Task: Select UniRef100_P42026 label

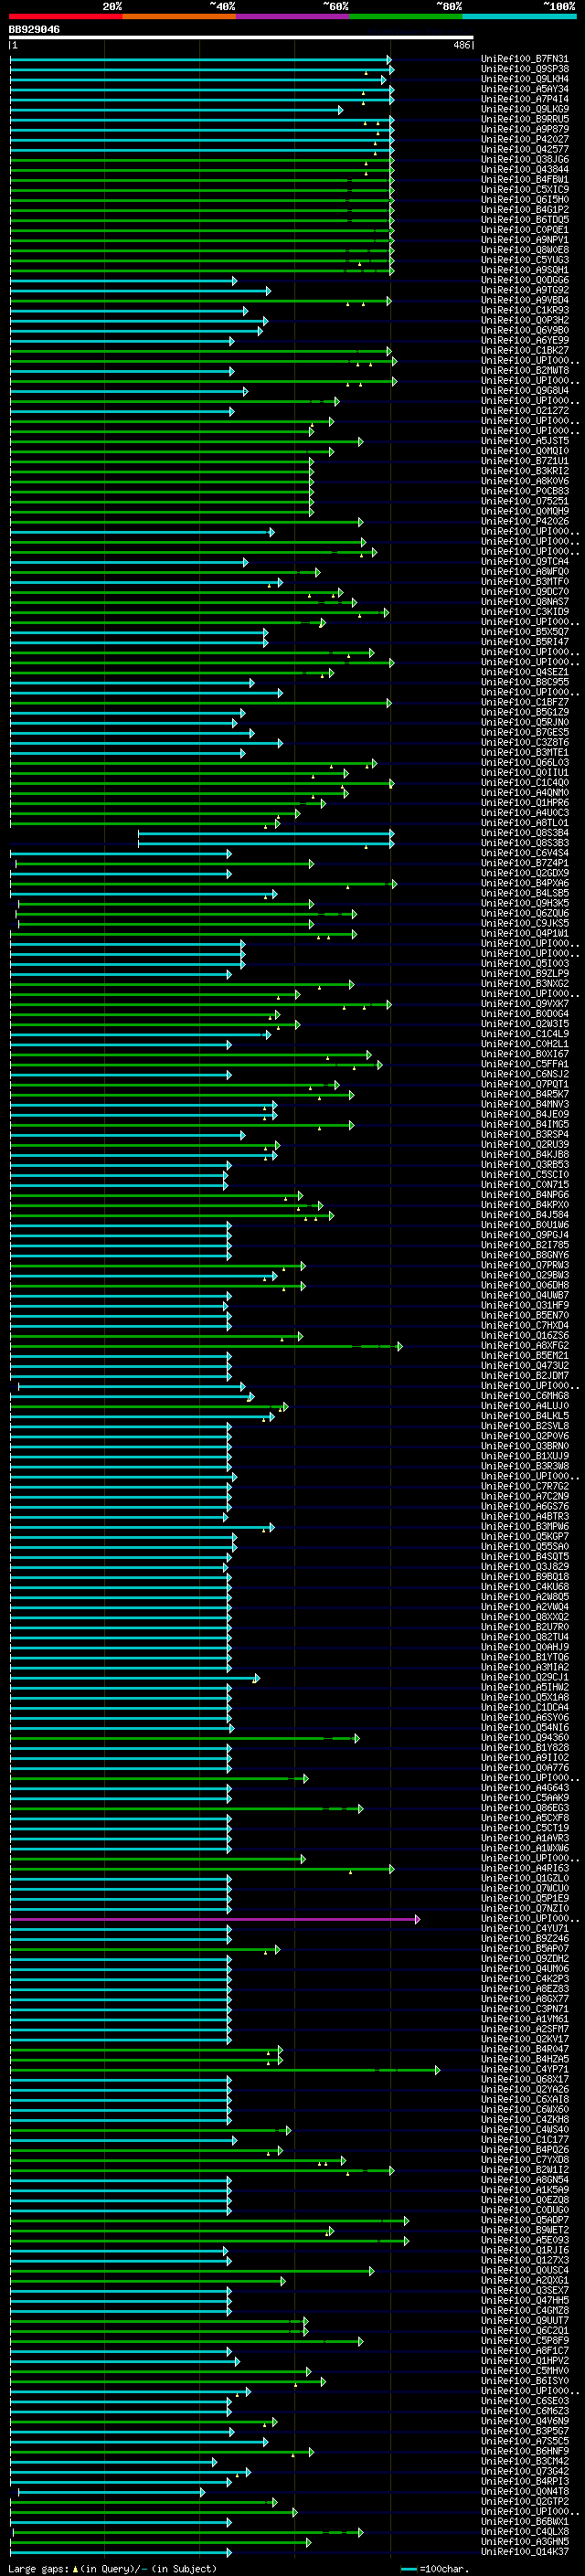Action: [525, 521]
